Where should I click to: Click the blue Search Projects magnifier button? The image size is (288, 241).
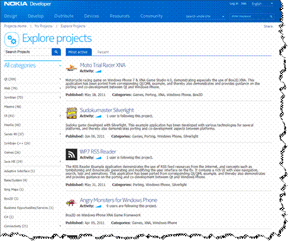(56, 52)
